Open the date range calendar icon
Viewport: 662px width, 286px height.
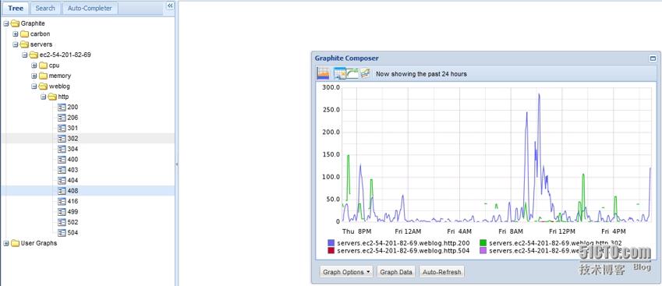pyautogui.click(x=339, y=73)
